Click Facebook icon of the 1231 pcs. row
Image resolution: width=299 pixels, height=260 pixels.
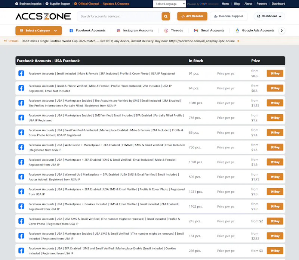point(21,192)
